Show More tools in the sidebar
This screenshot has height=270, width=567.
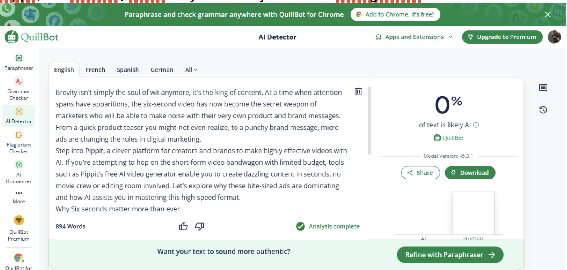19,197
